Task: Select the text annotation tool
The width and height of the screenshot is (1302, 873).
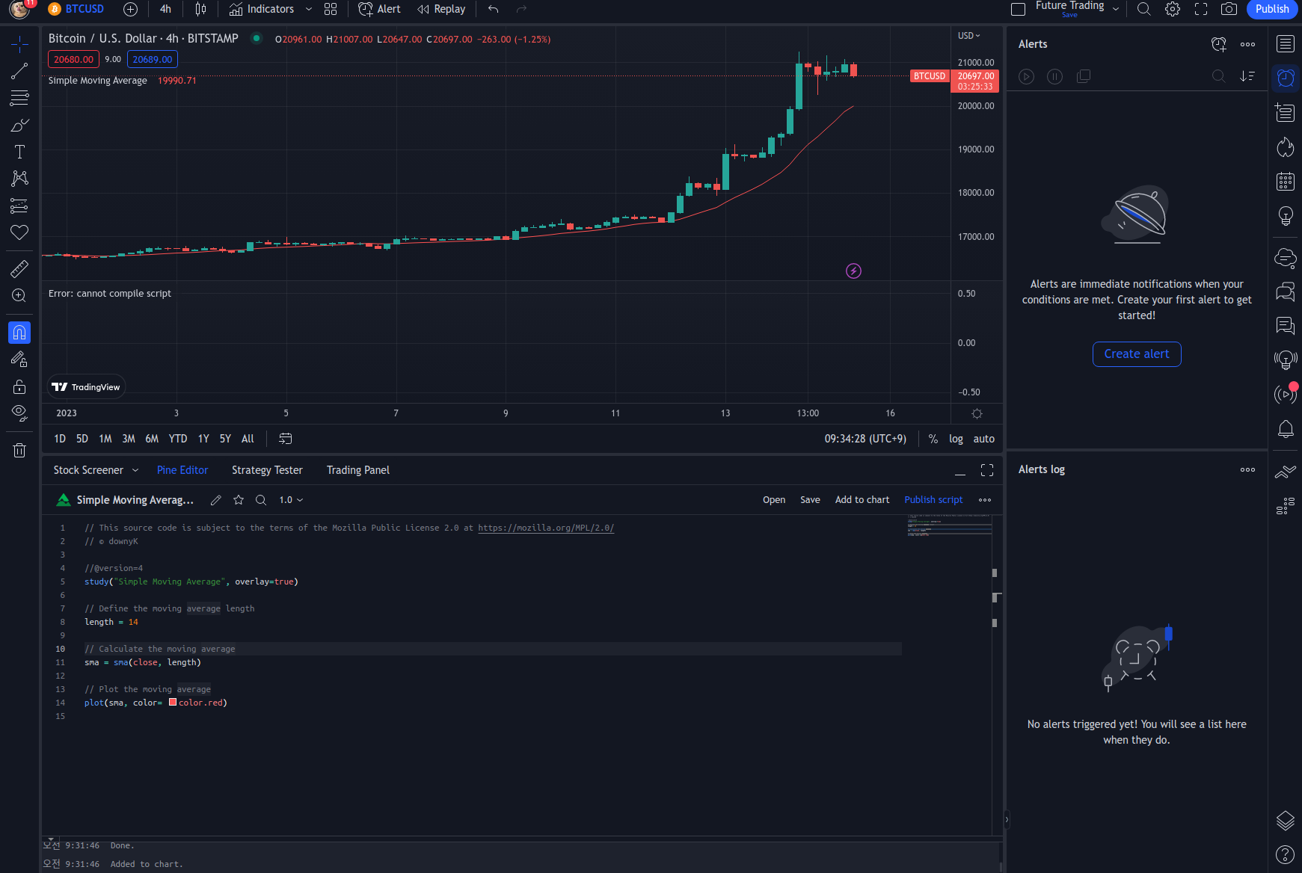Action: coord(19,152)
